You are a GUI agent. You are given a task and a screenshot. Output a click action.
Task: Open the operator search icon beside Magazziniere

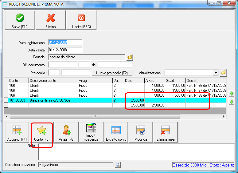[x=118, y=165]
